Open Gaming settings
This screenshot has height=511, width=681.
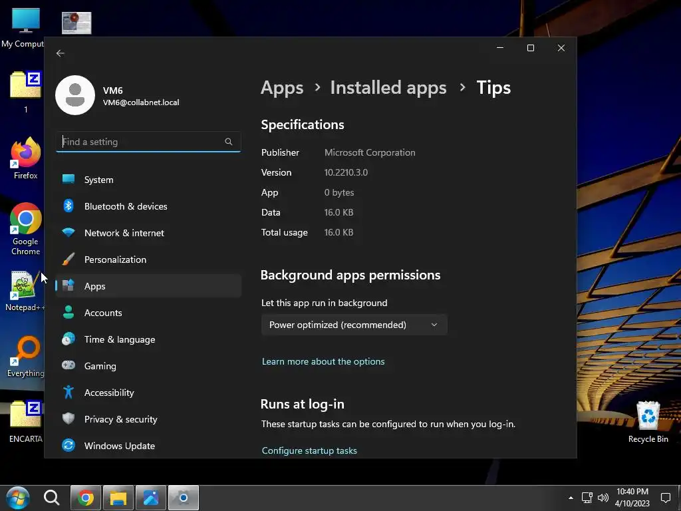click(148, 366)
